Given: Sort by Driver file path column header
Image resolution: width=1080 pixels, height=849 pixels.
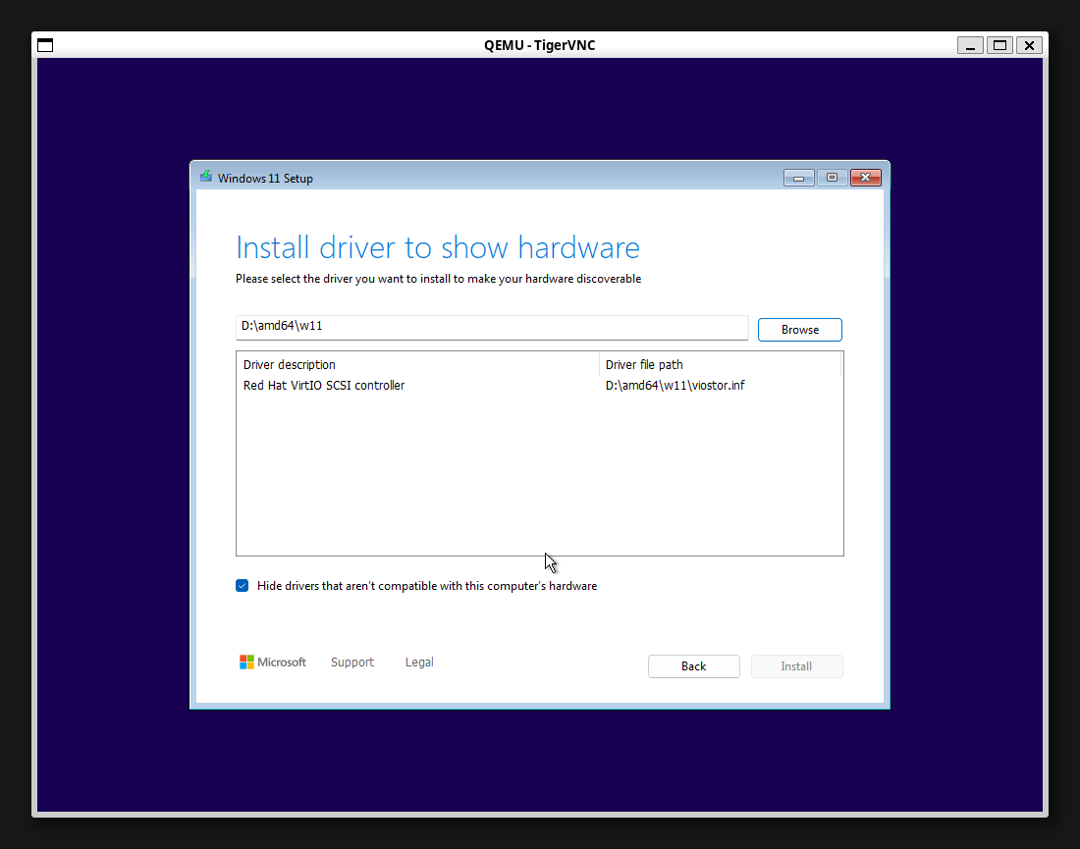Looking at the screenshot, I should coord(719,365).
